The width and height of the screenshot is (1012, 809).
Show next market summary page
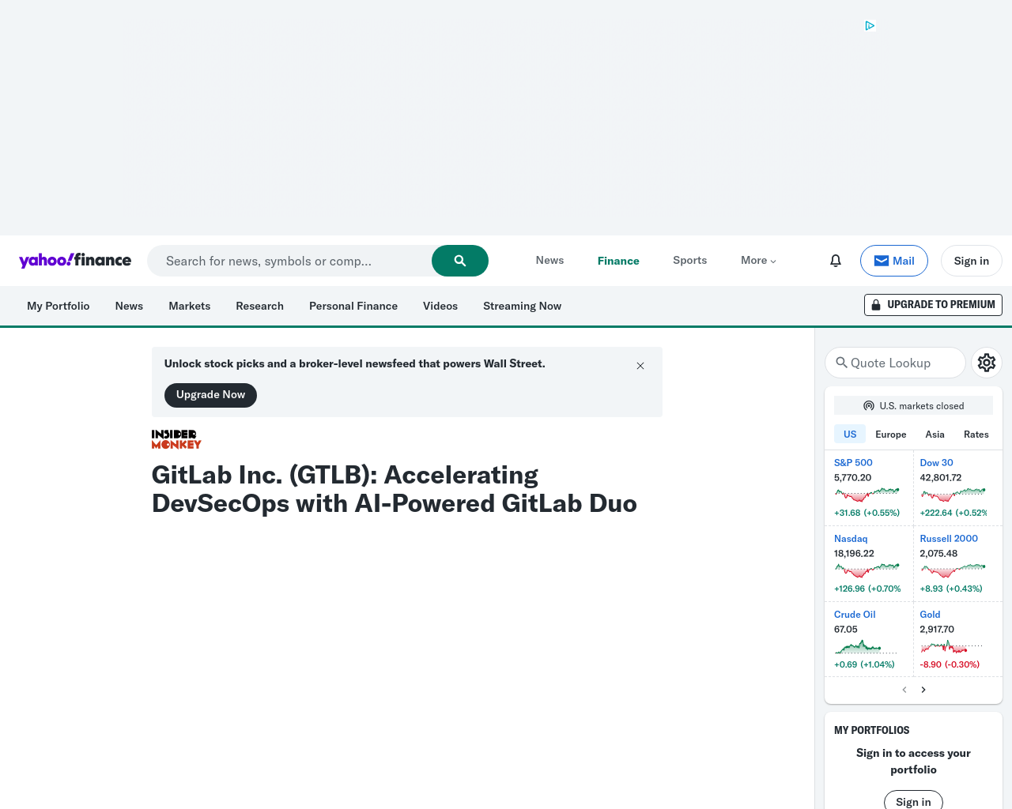(923, 690)
